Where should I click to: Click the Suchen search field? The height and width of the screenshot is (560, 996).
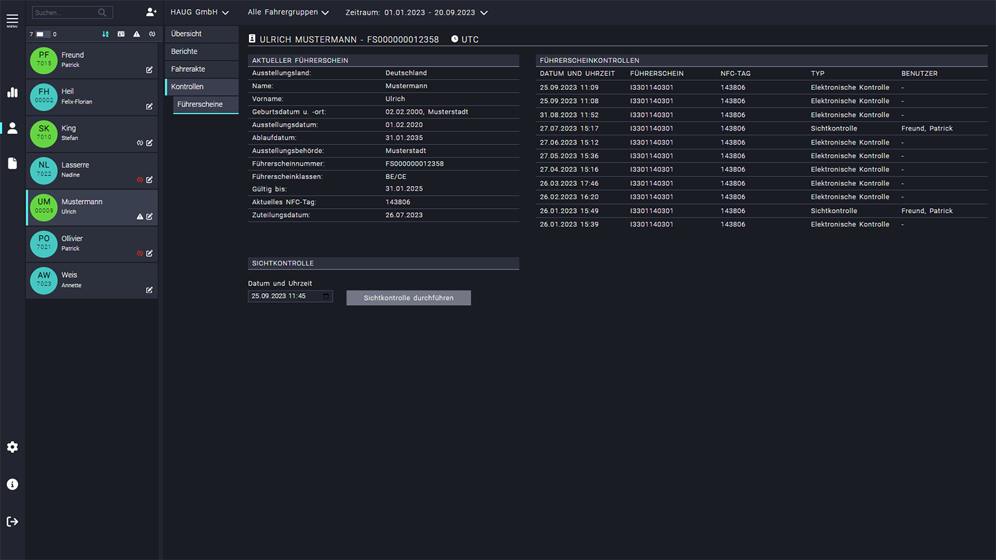pos(66,12)
